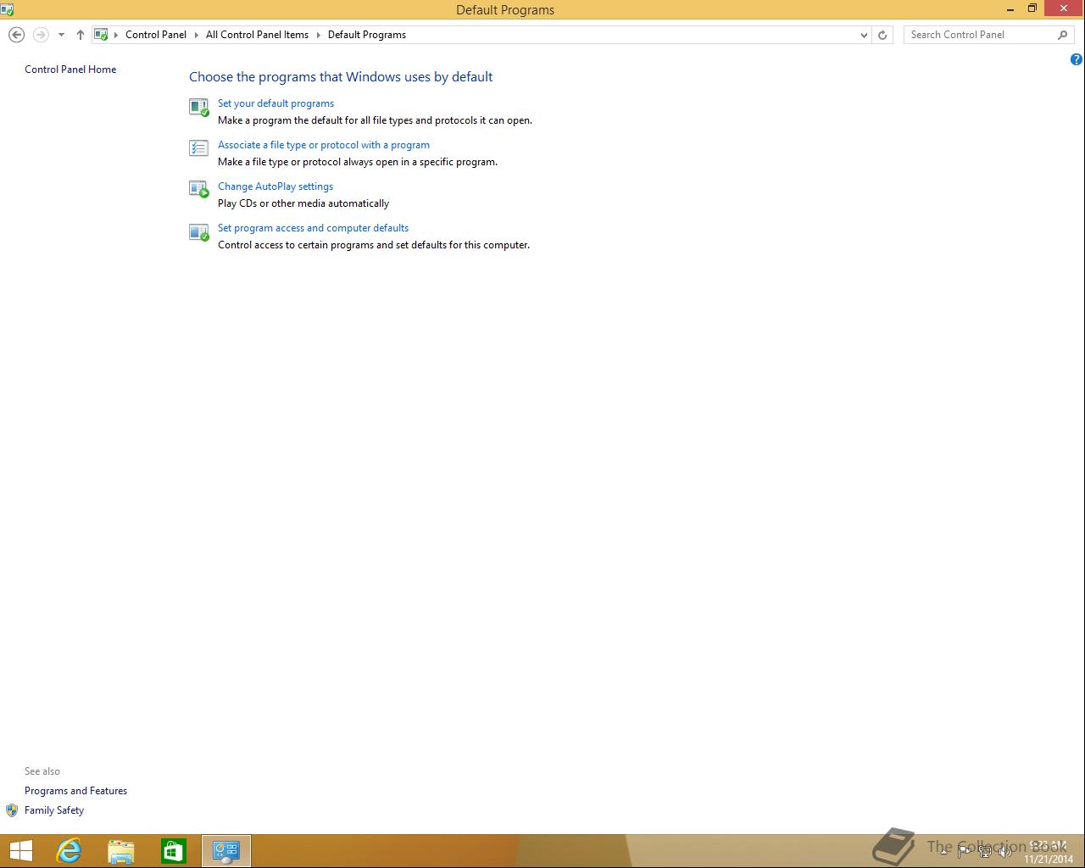Viewport: 1085px width, 868px height.
Task: Expand the address bar history dropdown
Action: 864,35
